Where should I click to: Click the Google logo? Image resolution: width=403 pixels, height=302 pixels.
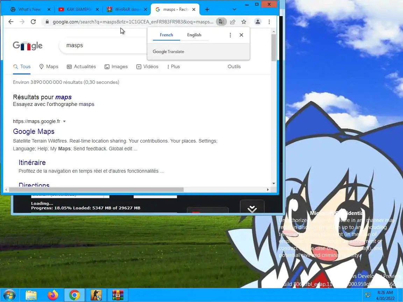[x=28, y=46]
